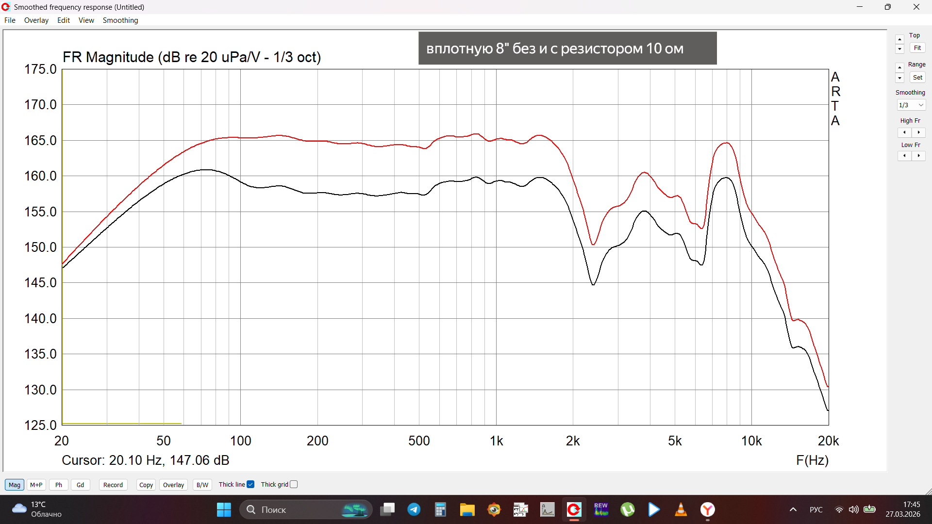Move High Fr limit right
Screen dimensions: 932x524
[x=918, y=132]
